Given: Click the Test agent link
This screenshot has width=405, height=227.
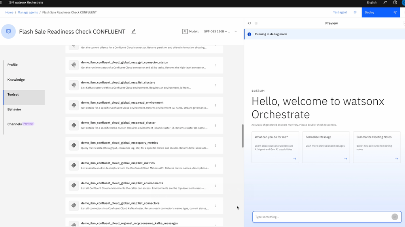Looking at the screenshot, I should click(340, 12).
